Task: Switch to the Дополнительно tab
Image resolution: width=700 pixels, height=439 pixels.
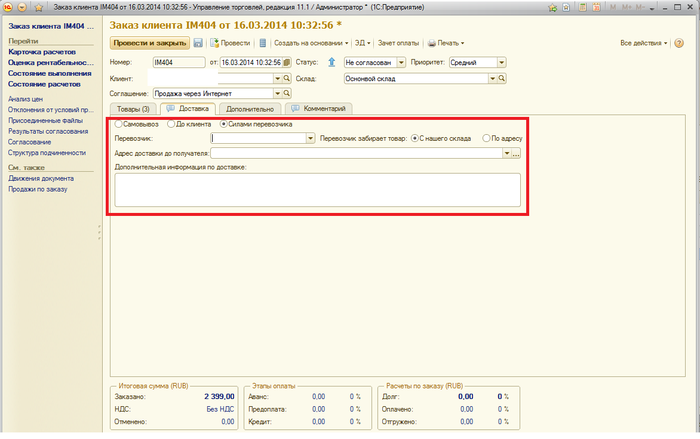Action: pos(250,109)
